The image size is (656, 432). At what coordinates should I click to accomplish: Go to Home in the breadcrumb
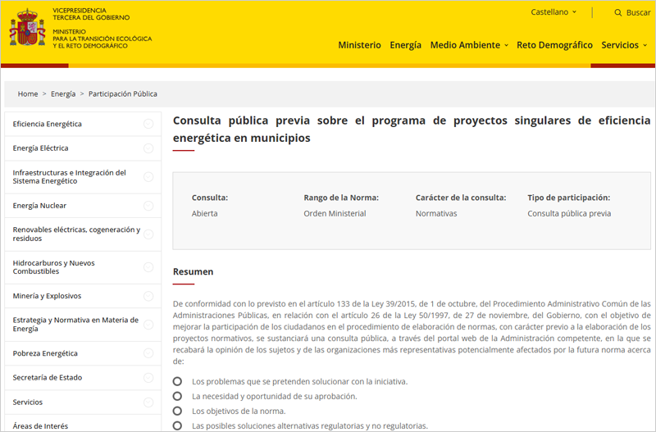[x=28, y=93]
